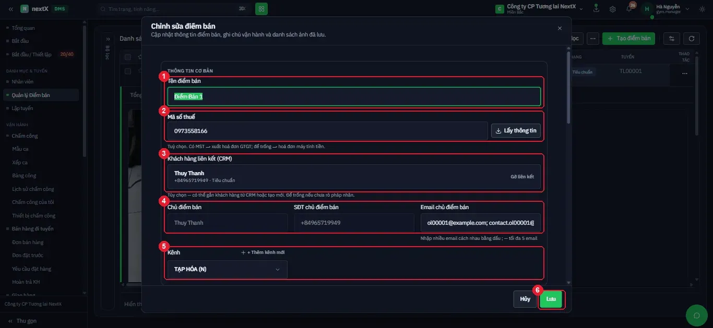This screenshot has height=328, width=713.
Task: Open notifications bell with badge 26
Action: tap(629, 9)
